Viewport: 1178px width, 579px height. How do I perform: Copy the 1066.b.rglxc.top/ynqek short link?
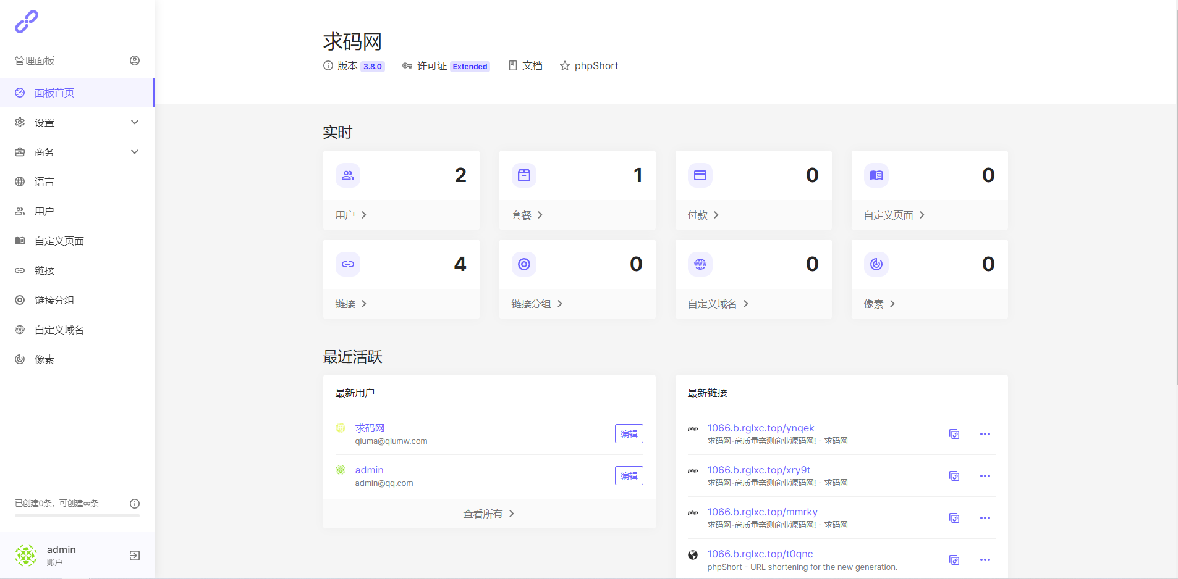tap(954, 434)
